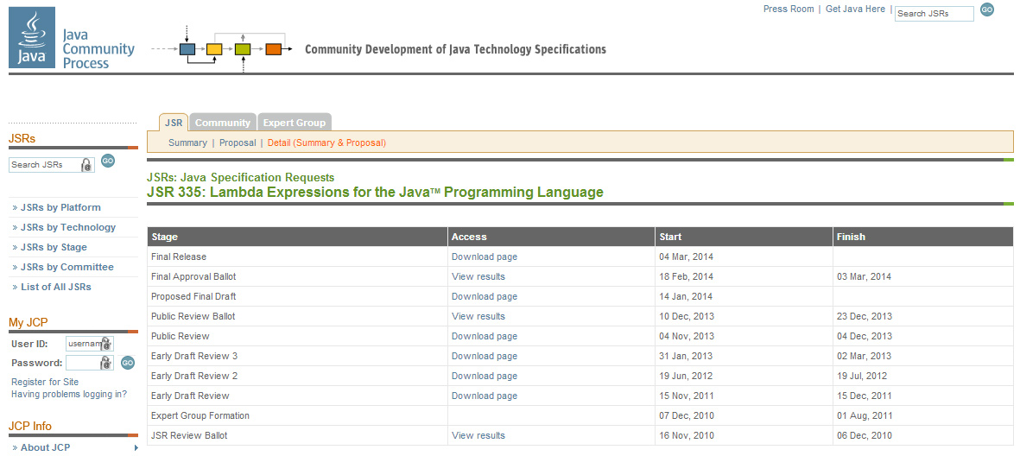
Task: Open Proposed Final Draft Download page
Action: point(485,296)
